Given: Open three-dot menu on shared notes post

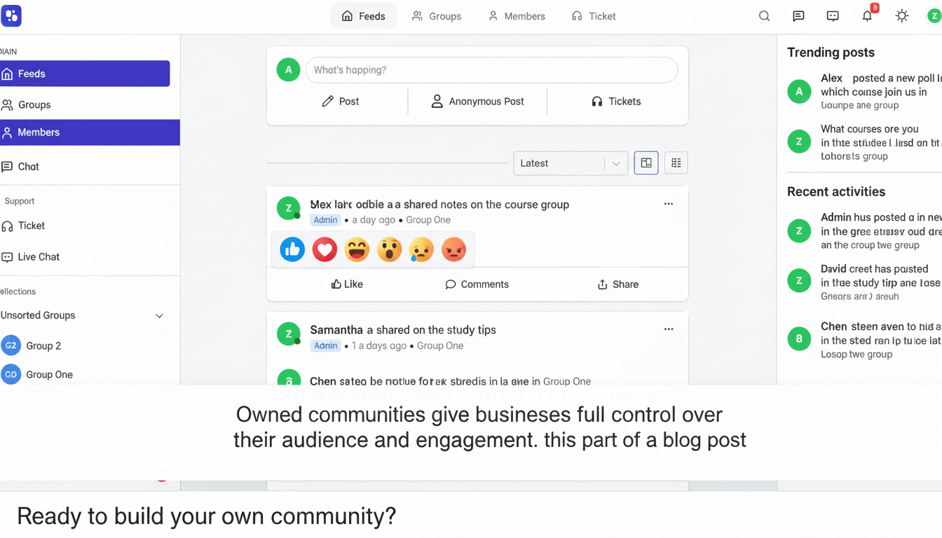Looking at the screenshot, I should click(669, 204).
